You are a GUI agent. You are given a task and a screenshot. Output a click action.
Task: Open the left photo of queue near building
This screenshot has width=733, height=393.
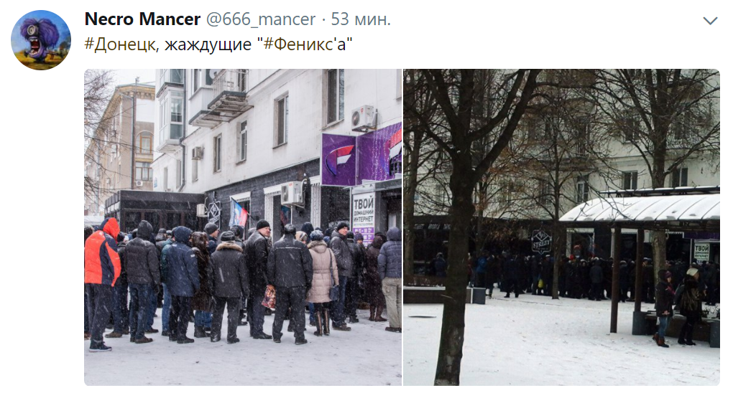[x=243, y=227]
